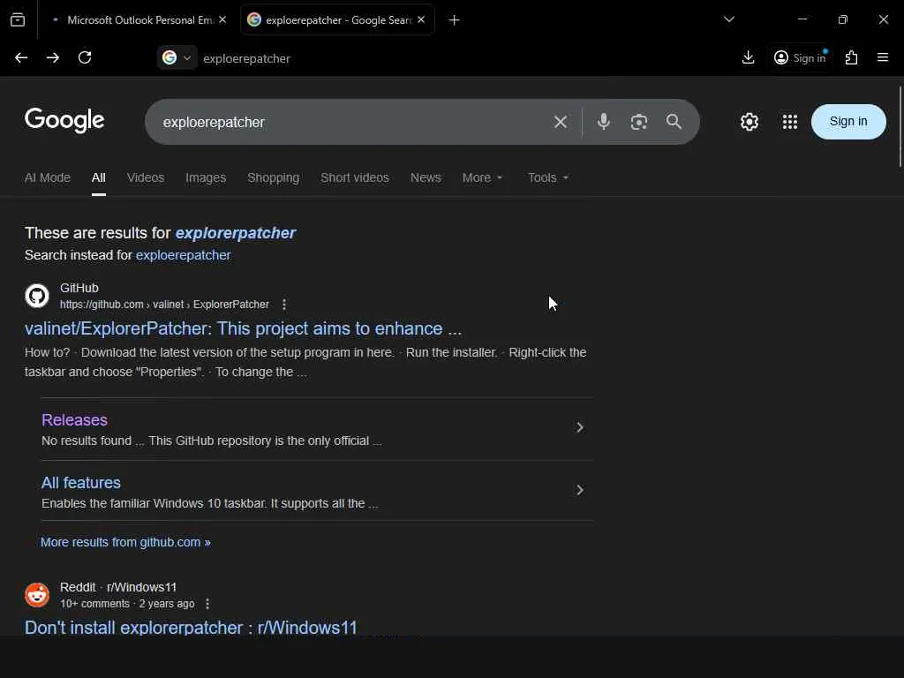This screenshot has height=678, width=904.
Task: Open Google quick settings gear
Action: tap(750, 122)
